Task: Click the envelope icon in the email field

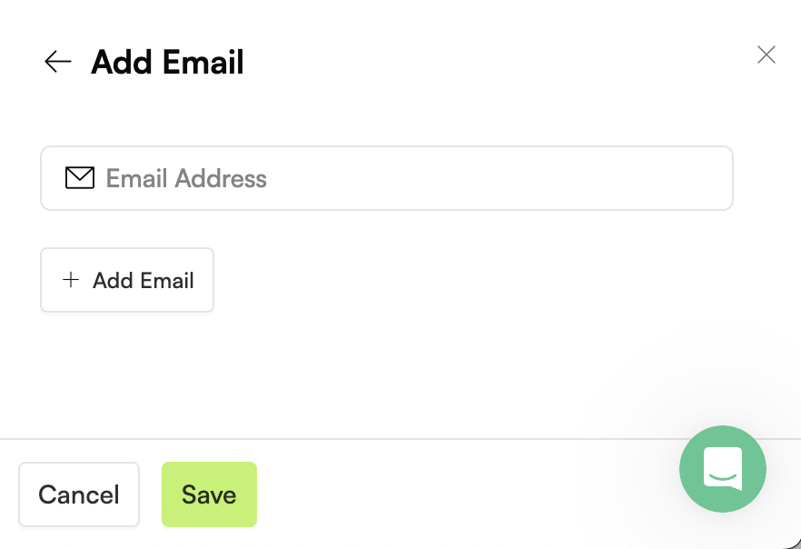Action: click(x=80, y=178)
